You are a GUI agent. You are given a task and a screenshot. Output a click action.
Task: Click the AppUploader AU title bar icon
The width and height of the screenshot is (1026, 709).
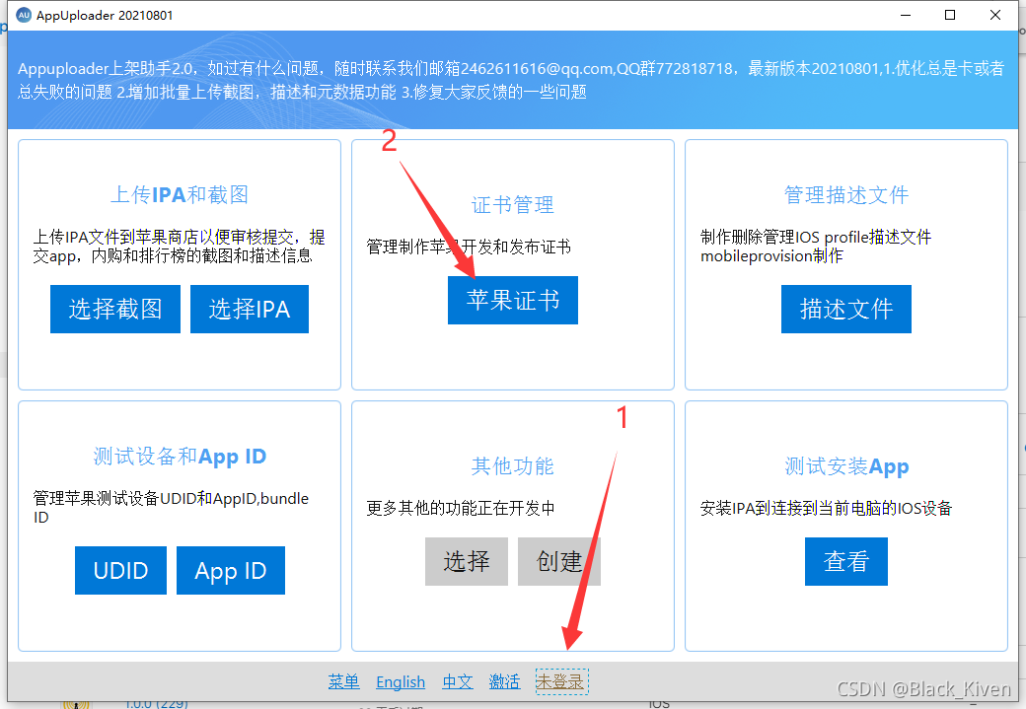[x=24, y=15]
